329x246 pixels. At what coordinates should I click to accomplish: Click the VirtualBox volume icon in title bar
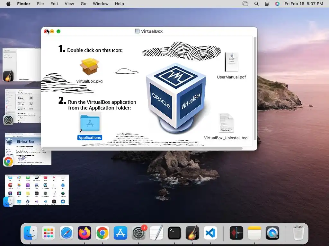[x=137, y=31]
